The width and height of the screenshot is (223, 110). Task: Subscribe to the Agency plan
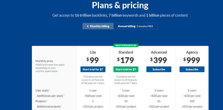pos(192,70)
